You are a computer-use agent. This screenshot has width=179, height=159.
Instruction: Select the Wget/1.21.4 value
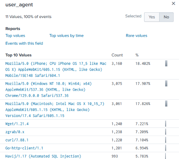[x=17, y=124]
